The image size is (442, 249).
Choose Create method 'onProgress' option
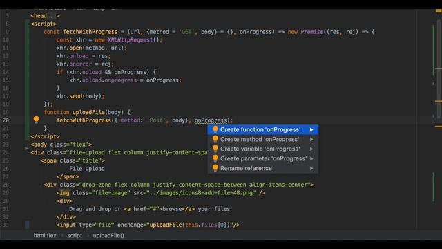[x=263, y=139]
